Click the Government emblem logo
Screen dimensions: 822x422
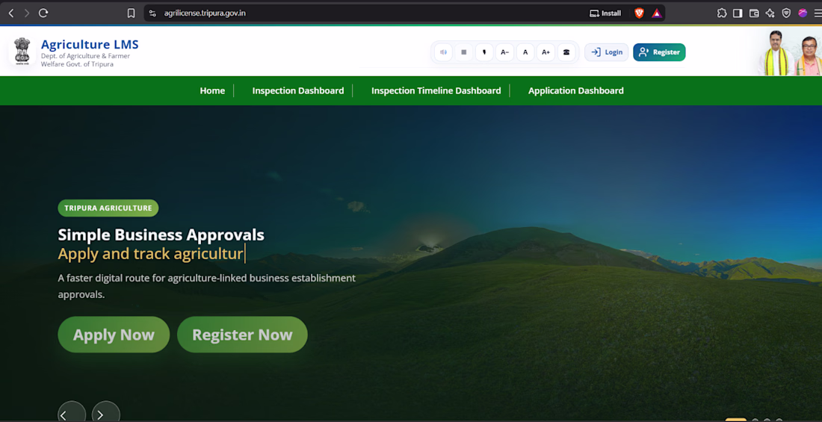pos(22,51)
